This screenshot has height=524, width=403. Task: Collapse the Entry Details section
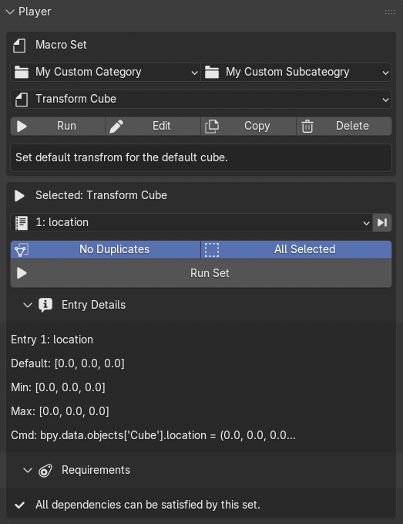click(x=28, y=305)
